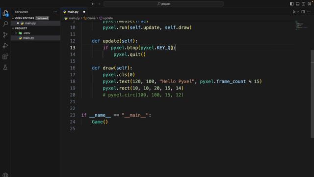Go forward with the navigation arrow
Viewport: 314px width, 177px height.
tap(99, 4)
